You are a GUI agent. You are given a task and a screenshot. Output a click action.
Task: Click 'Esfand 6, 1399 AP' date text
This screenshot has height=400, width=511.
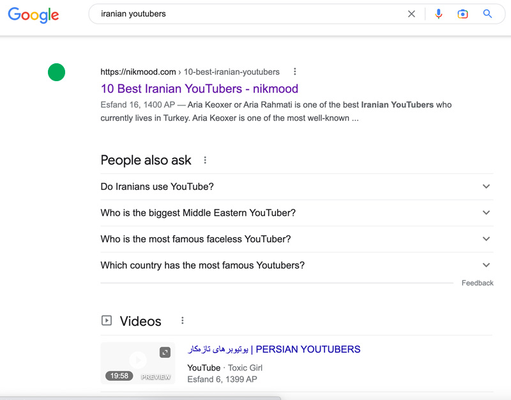click(x=222, y=379)
